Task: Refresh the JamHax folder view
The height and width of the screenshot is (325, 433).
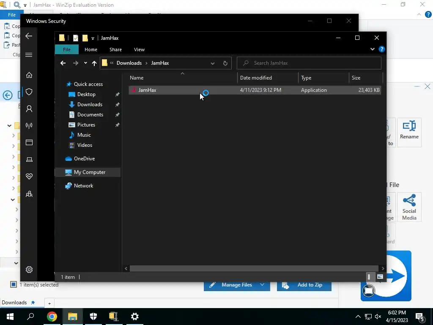Action: [225, 63]
